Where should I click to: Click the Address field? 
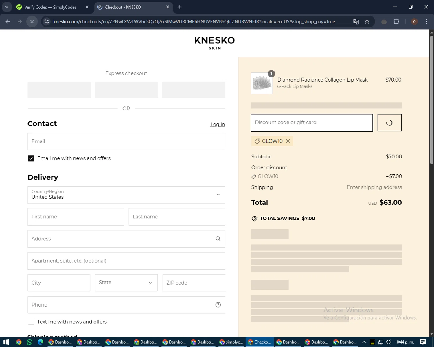(126, 239)
